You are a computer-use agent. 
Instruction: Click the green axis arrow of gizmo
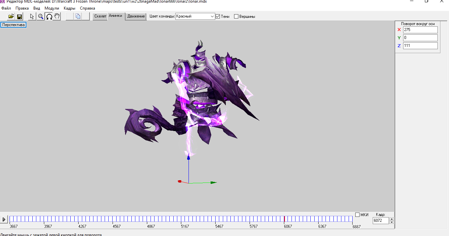click(x=213, y=182)
